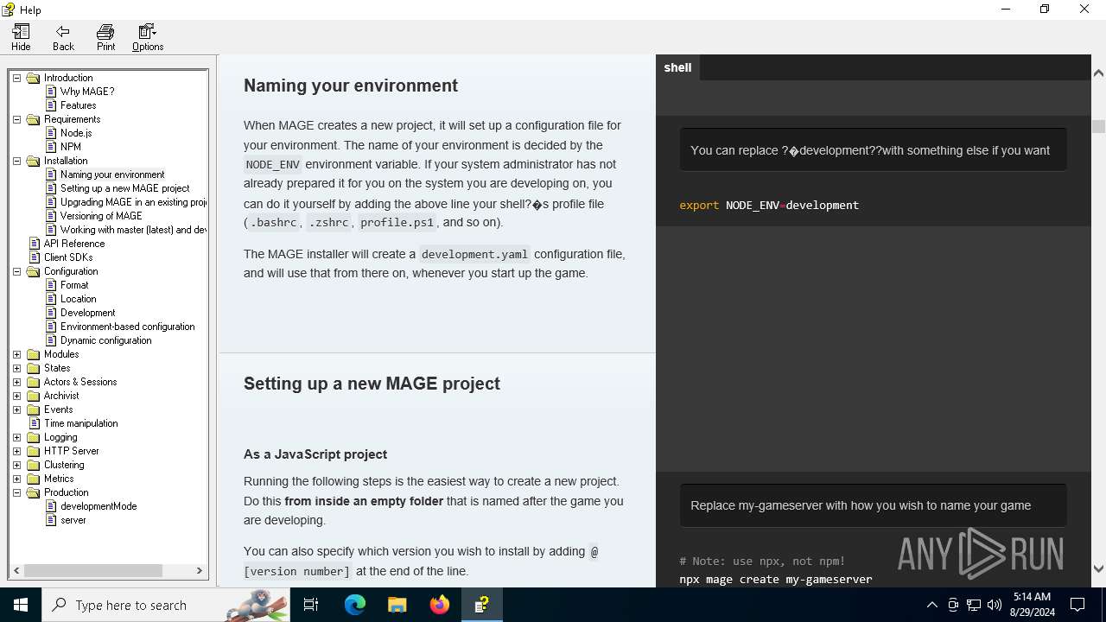The image size is (1106, 622).
Task: Open Versioning of MAGE topic
Action: (101, 216)
